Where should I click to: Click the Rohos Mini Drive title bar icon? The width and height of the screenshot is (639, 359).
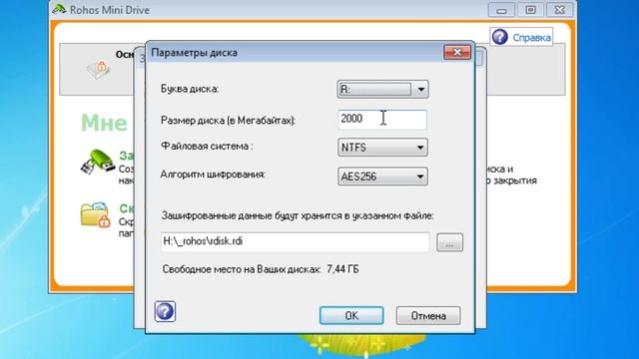(x=60, y=9)
